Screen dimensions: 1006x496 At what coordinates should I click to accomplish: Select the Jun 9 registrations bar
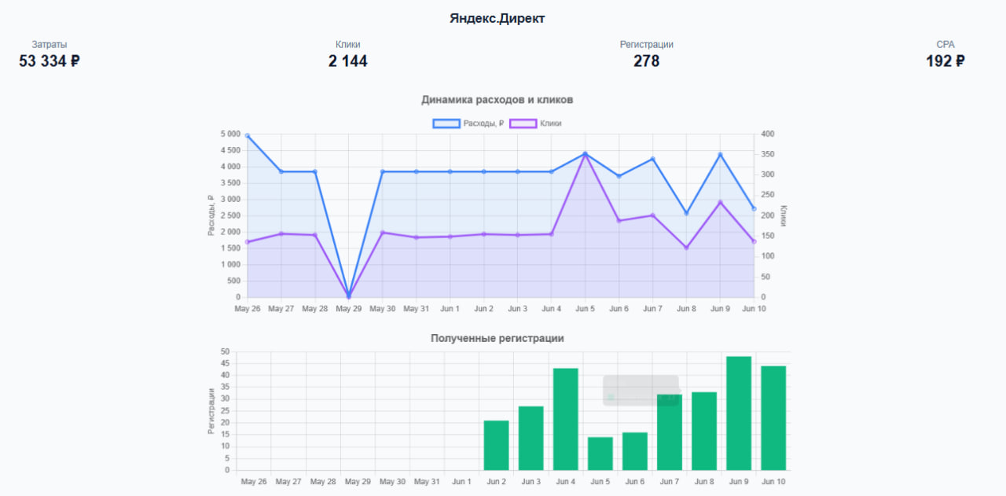pyautogui.click(x=738, y=413)
